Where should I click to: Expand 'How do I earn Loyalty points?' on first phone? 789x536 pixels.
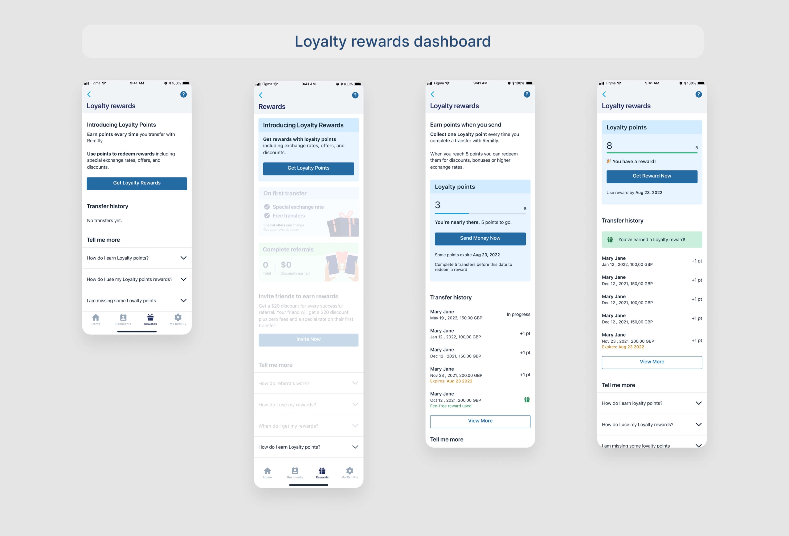tap(183, 258)
